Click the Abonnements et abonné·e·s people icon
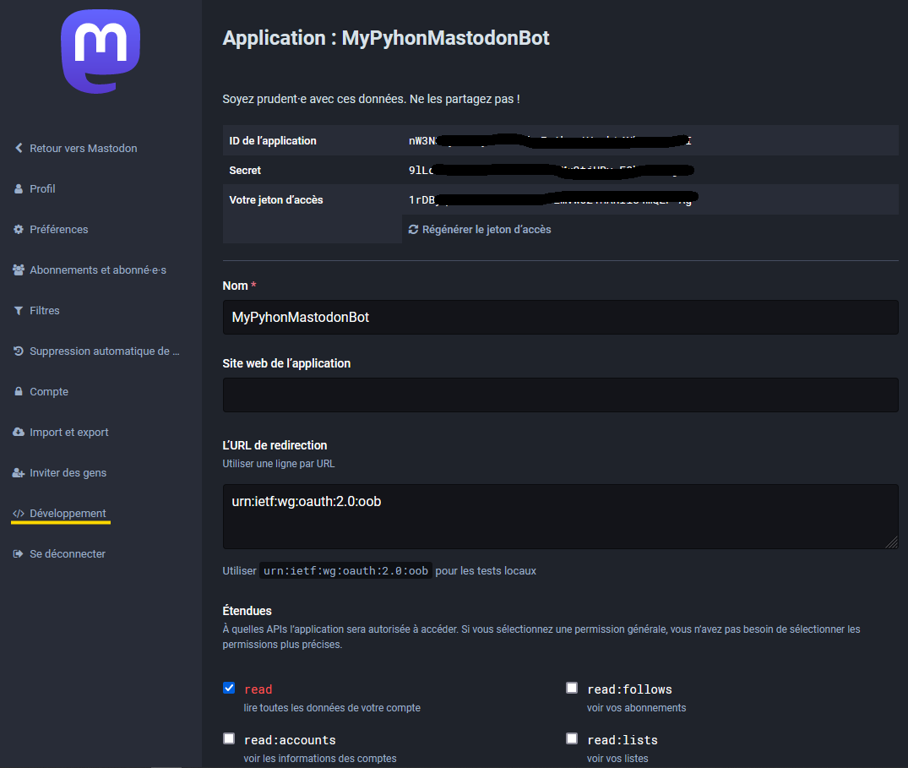 click(x=18, y=270)
